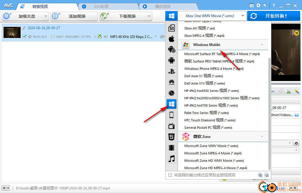Open the TV devices category
The image size is (302, 193).
(x=171, y=126)
